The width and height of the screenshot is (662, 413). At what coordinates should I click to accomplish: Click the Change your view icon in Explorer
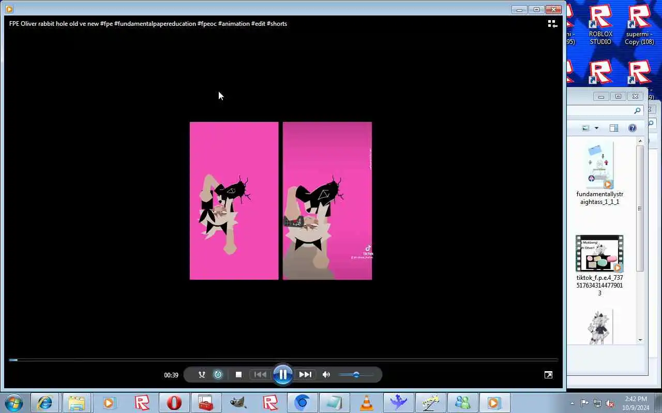[x=585, y=128]
